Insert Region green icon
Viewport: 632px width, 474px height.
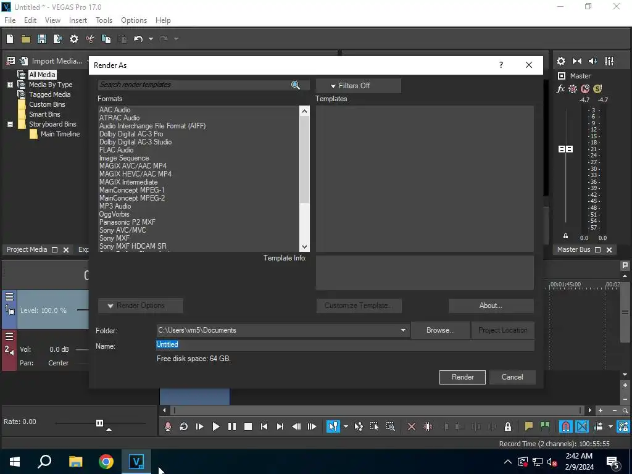[544, 426]
